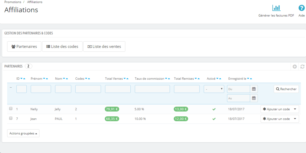Sort Prénom column descending
The image size is (306, 153).
click(x=44, y=78)
